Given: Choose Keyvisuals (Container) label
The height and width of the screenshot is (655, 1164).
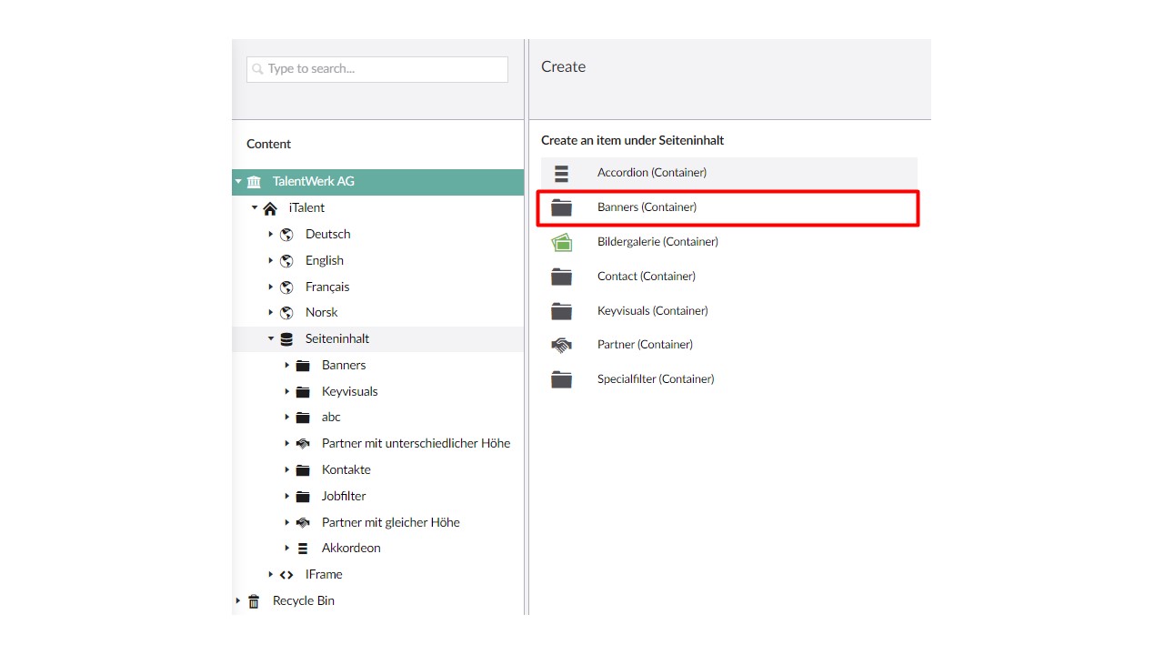Looking at the screenshot, I should pos(652,311).
